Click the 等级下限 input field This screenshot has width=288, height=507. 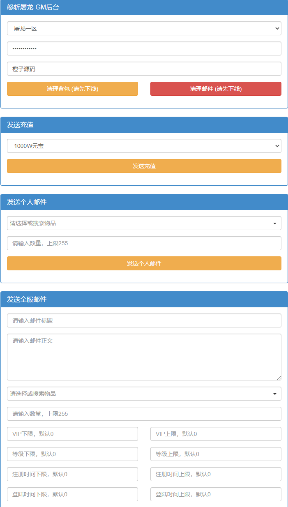72,454
